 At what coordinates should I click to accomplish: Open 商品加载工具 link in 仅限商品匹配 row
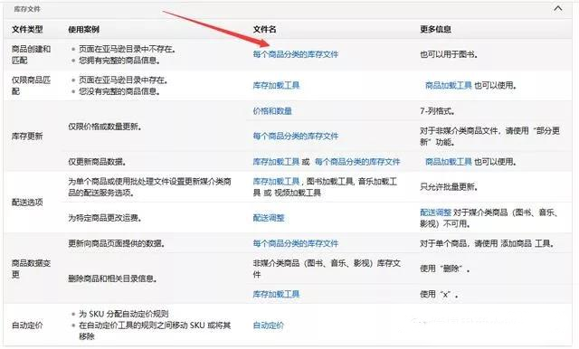tap(449, 86)
